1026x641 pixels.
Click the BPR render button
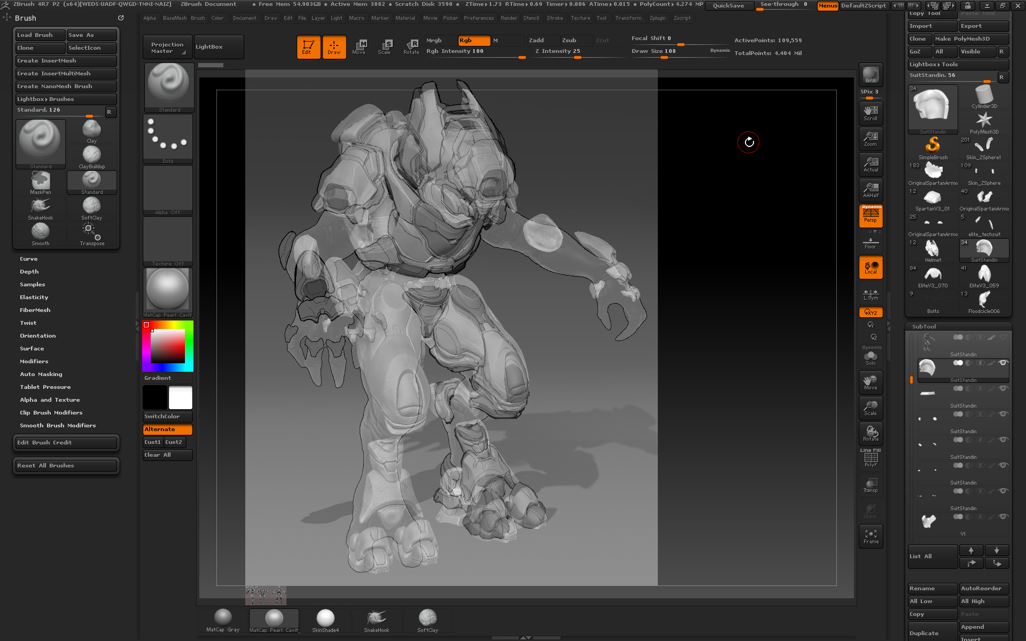(x=870, y=75)
